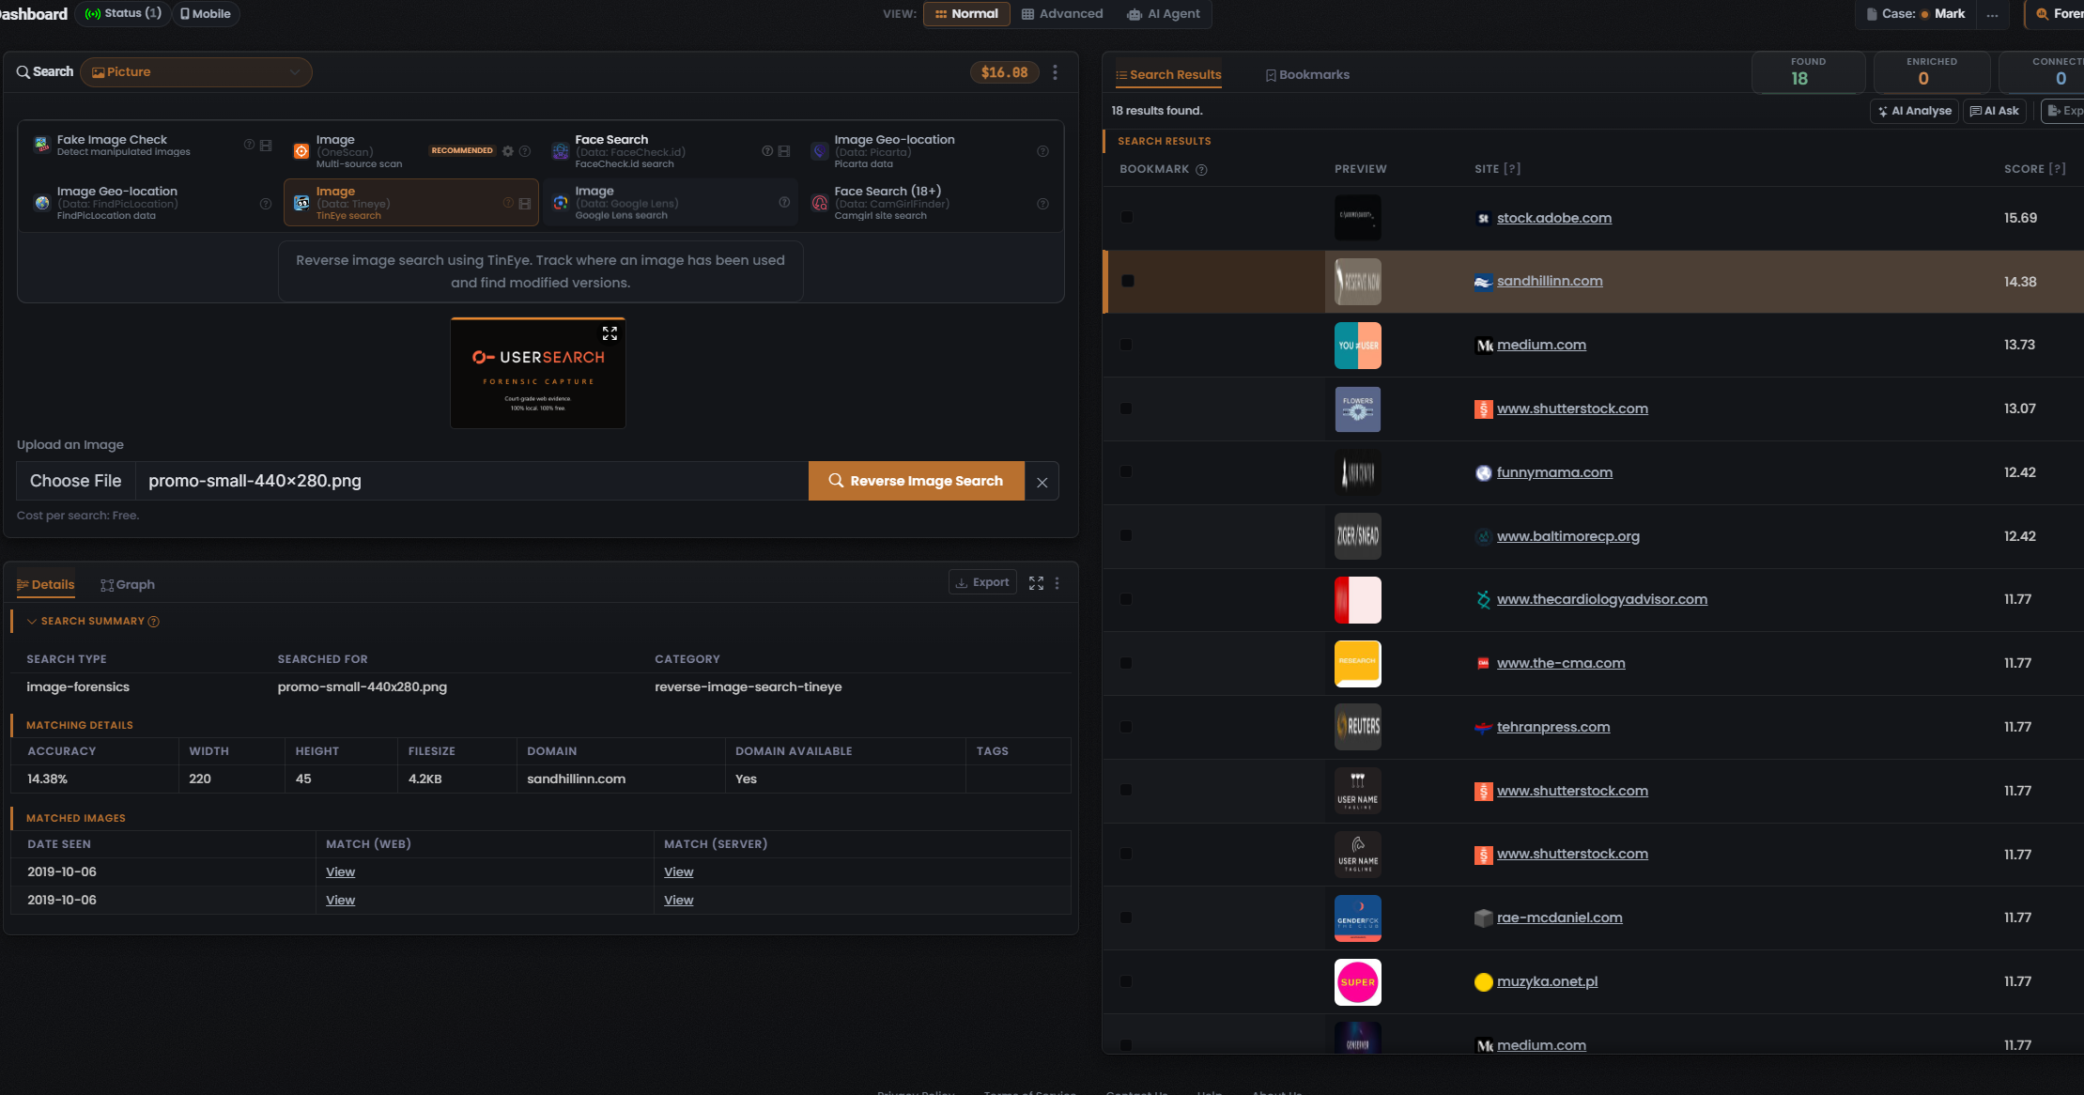2084x1095 pixels.
Task: Select the CamGirlFinder Face Search icon
Action: tap(820, 203)
